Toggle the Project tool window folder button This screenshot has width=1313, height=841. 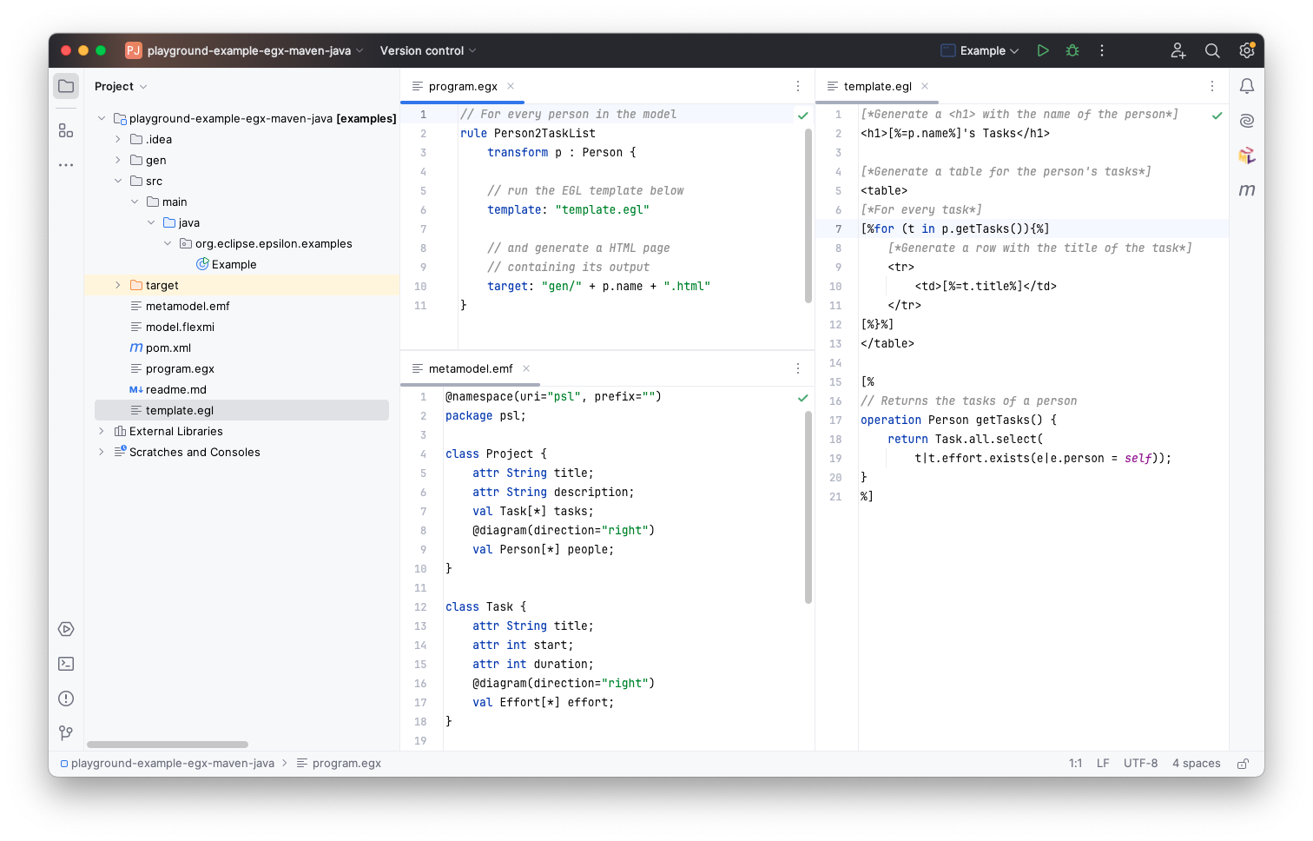point(66,86)
